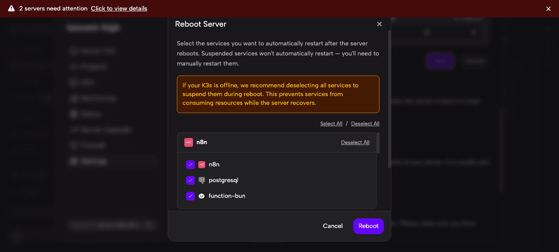Click the Bun icon next to function-bun

tap(201, 196)
